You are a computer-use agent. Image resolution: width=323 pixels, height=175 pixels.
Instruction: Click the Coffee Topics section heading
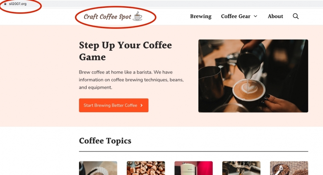coord(105,141)
